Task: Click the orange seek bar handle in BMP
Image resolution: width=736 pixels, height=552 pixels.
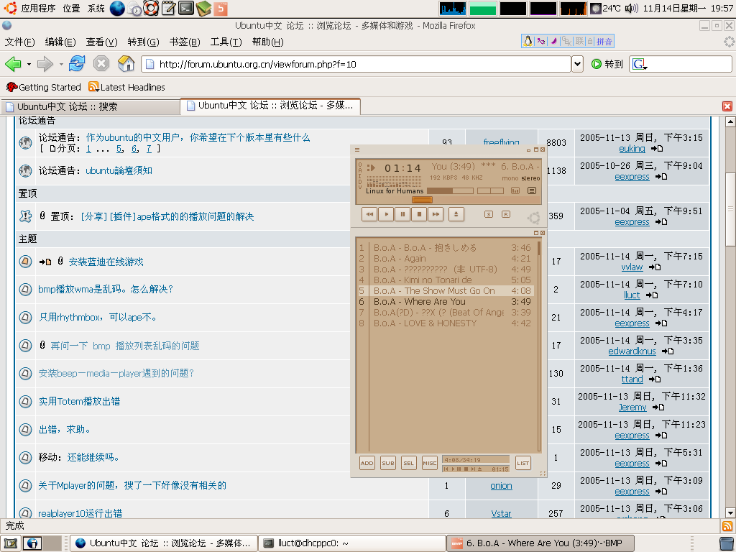Action: [x=422, y=200]
